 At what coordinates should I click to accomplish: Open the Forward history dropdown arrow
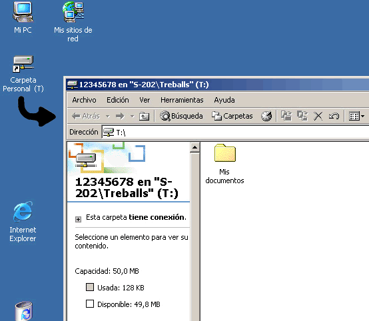(x=133, y=116)
